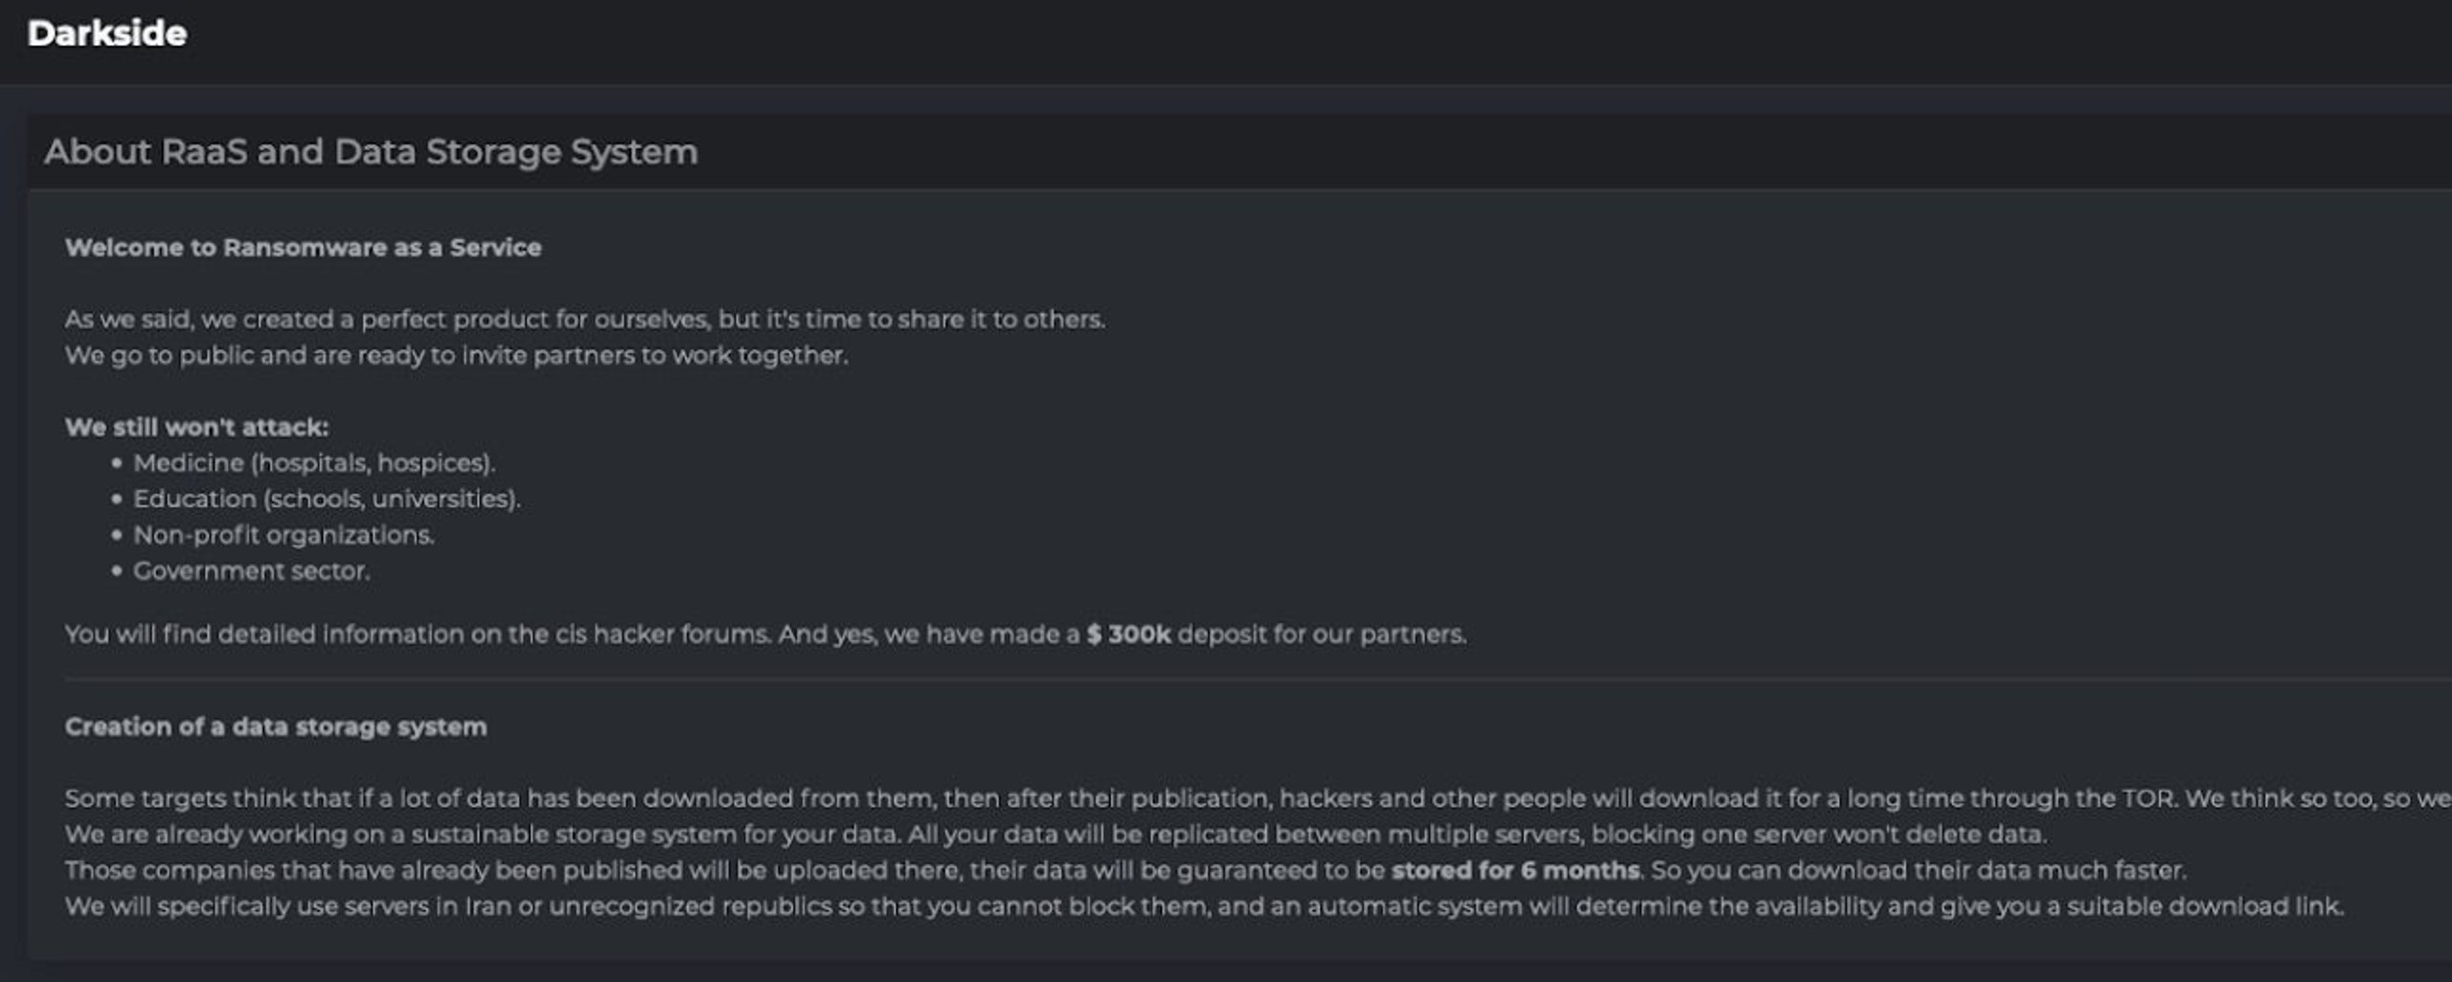Click the line about servers in Iran
Image resolution: width=2452 pixels, height=982 pixels.
[1204, 906]
